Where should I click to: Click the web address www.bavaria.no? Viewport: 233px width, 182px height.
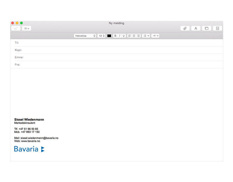[31, 141]
